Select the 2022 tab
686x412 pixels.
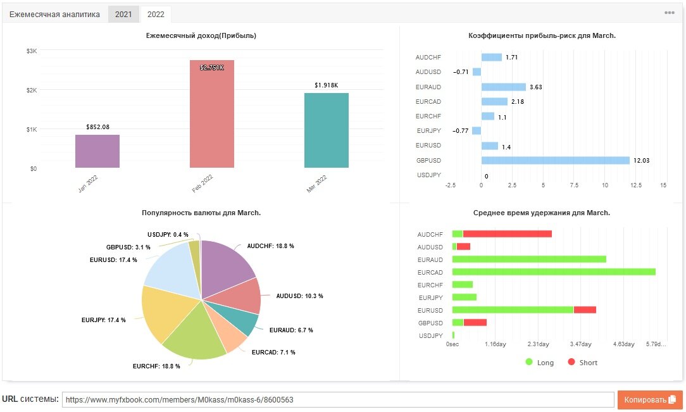pos(156,15)
